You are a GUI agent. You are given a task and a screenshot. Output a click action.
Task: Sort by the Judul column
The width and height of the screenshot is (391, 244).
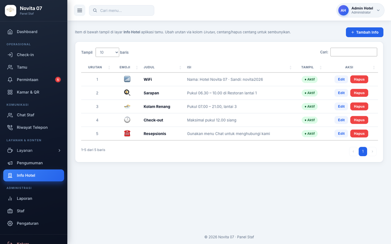click(x=162, y=67)
